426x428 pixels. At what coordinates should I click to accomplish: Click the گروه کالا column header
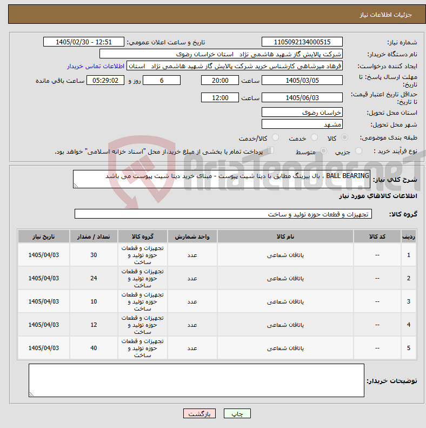[x=142, y=236]
